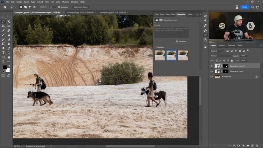Select the Dodge tool
This screenshot has height=148, width=263.
[3, 49]
